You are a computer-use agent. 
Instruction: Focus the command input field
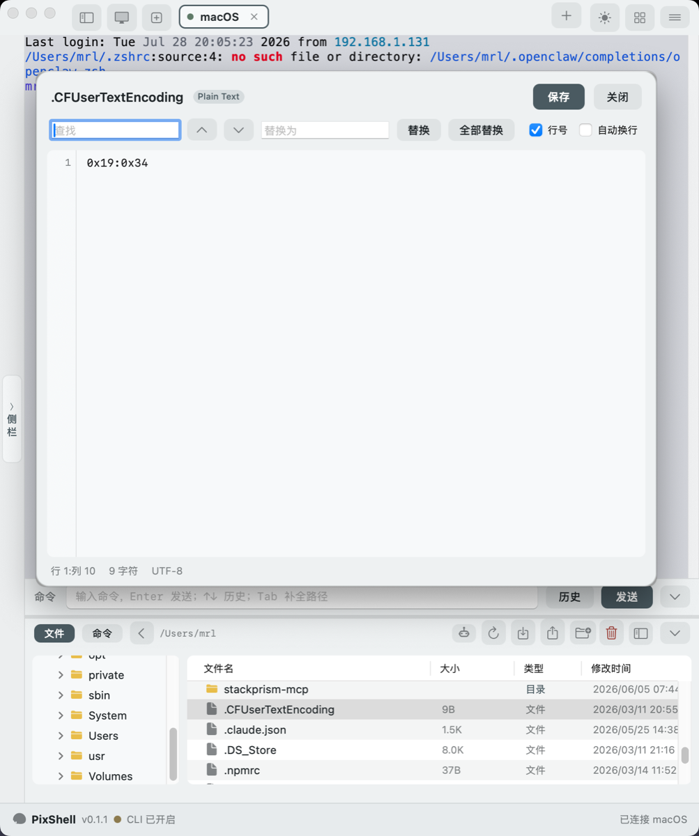[302, 596]
